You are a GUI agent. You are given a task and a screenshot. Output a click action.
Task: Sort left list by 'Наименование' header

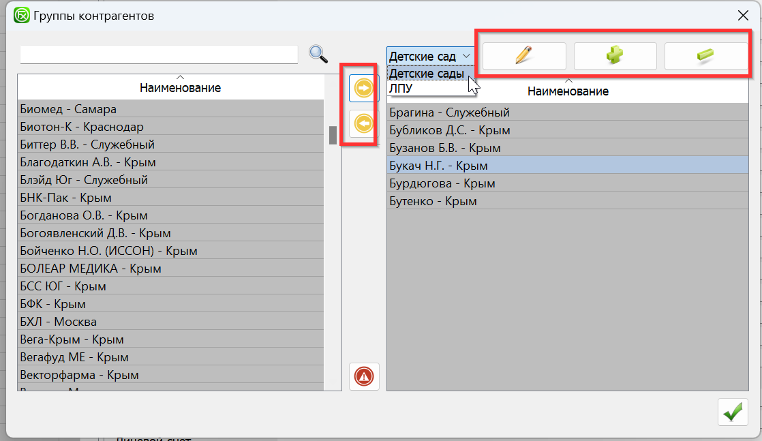click(180, 88)
